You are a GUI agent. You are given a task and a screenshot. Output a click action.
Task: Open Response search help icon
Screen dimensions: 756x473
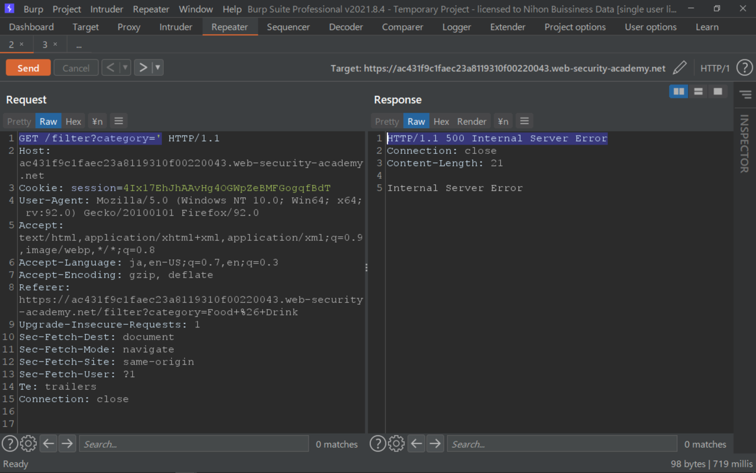click(x=377, y=443)
